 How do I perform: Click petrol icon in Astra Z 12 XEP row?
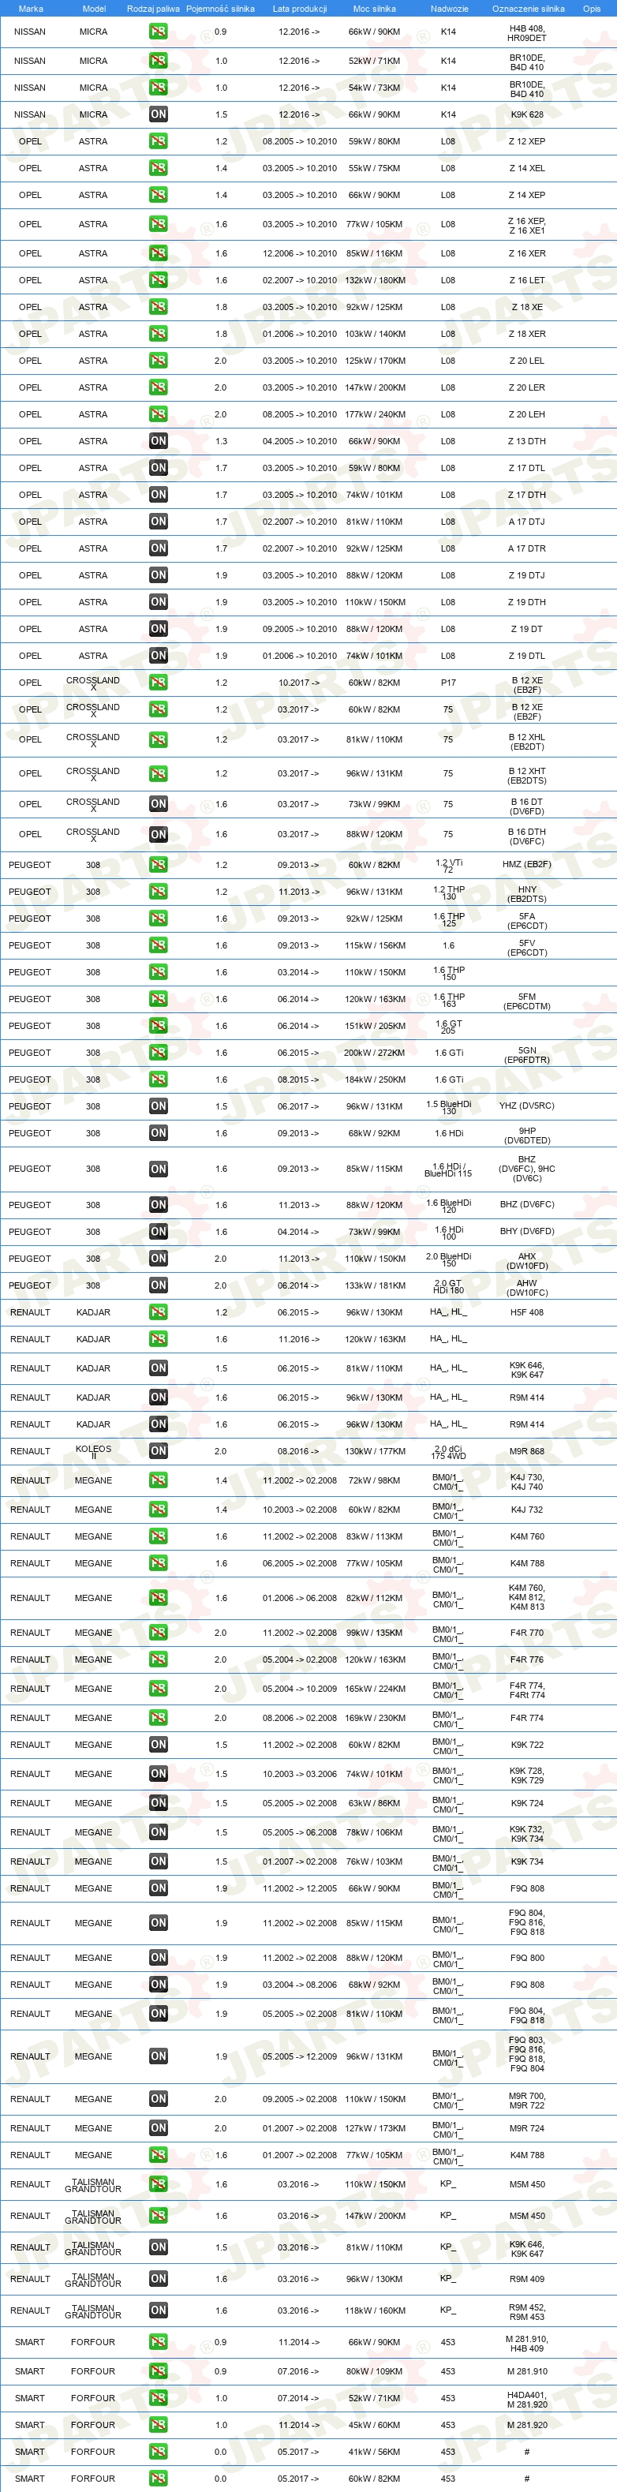158,141
